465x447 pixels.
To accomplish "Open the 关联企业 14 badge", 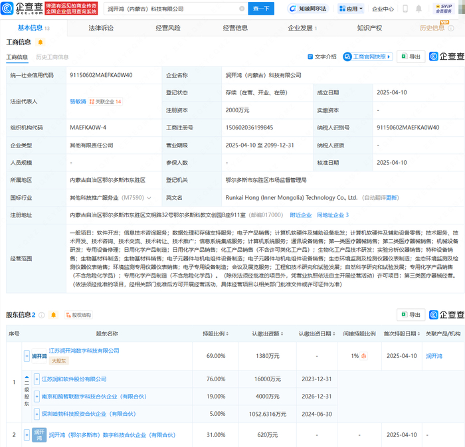I will [105, 102].
